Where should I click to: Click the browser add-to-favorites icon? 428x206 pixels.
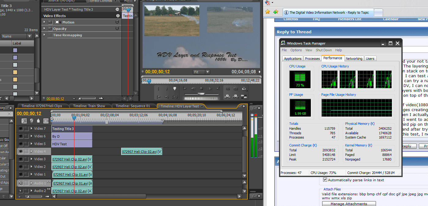[x=276, y=12]
